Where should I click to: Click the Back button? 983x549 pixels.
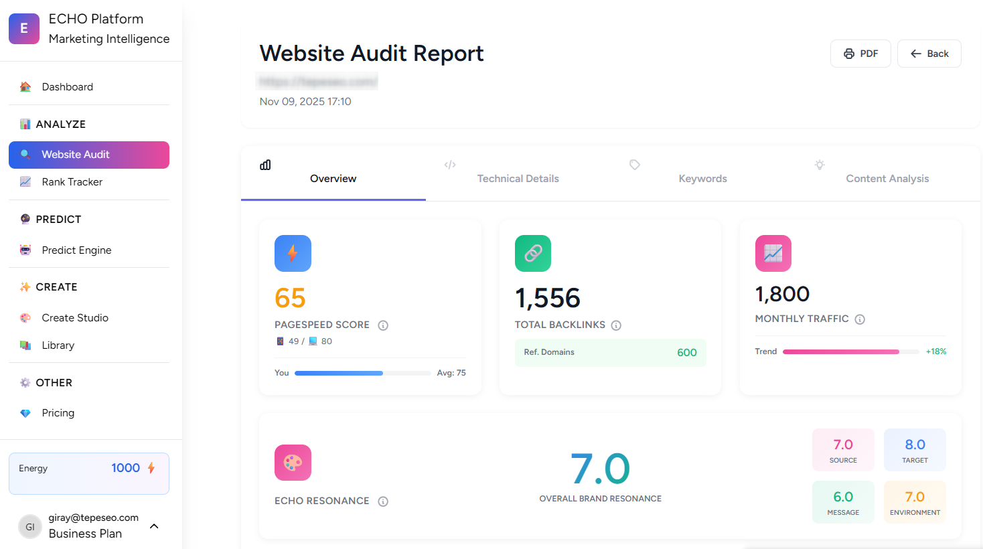tap(929, 53)
